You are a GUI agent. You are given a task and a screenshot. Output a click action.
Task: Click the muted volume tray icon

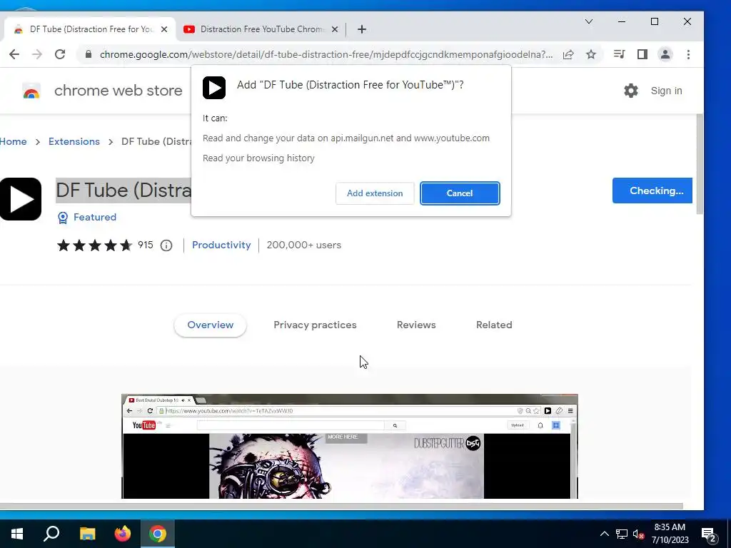click(x=638, y=534)
